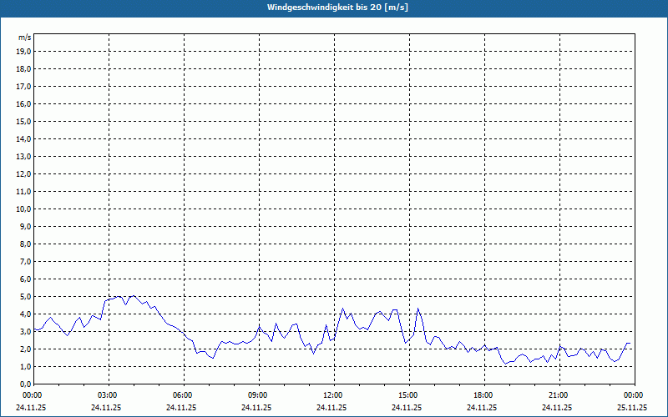Click the 10,0 y-axis value label
This screenshot has height=417, width=668.
pyautogui.click(x=24, y=208)
